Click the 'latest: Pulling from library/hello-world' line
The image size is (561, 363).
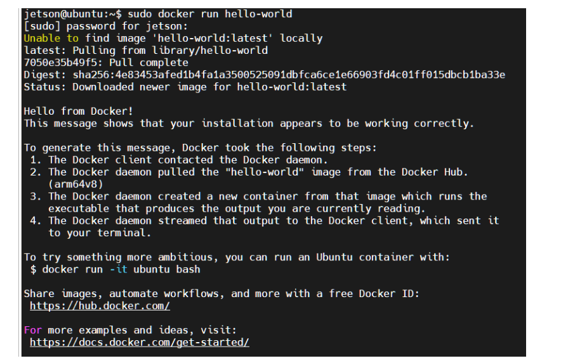[x=145, y=50]
